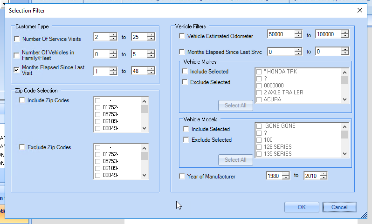The image size is (372, 224).
Task: Cancel the Selection Filter dialog
Action: [339, 207]
